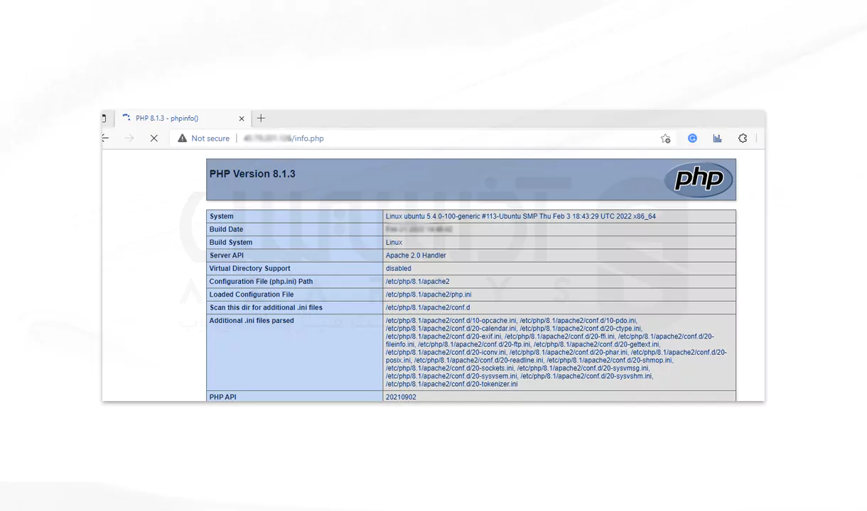Click the forward navigation arrow

[x=129, y=138]
